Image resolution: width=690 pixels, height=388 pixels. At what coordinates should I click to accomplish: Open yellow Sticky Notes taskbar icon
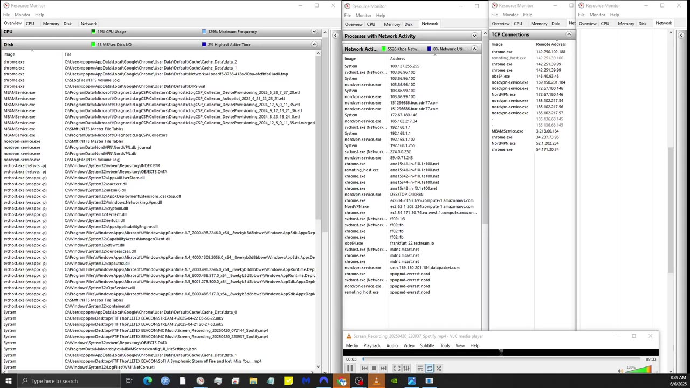(x=288, y=381)
